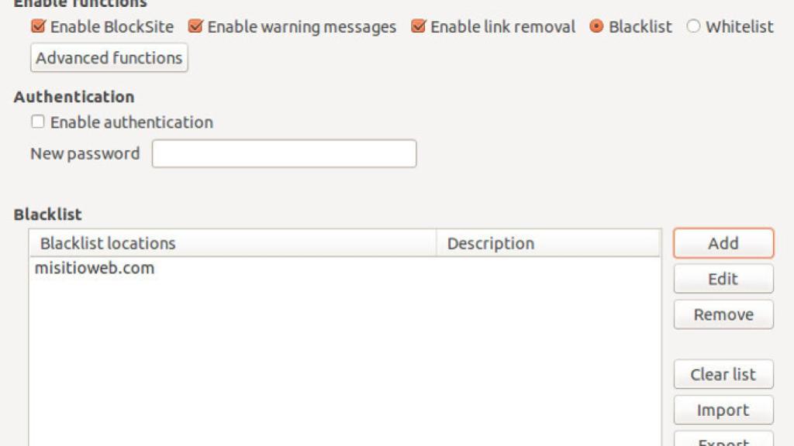
Task: Remove the selected blacklist entry
Action: [x=723, y=314]
